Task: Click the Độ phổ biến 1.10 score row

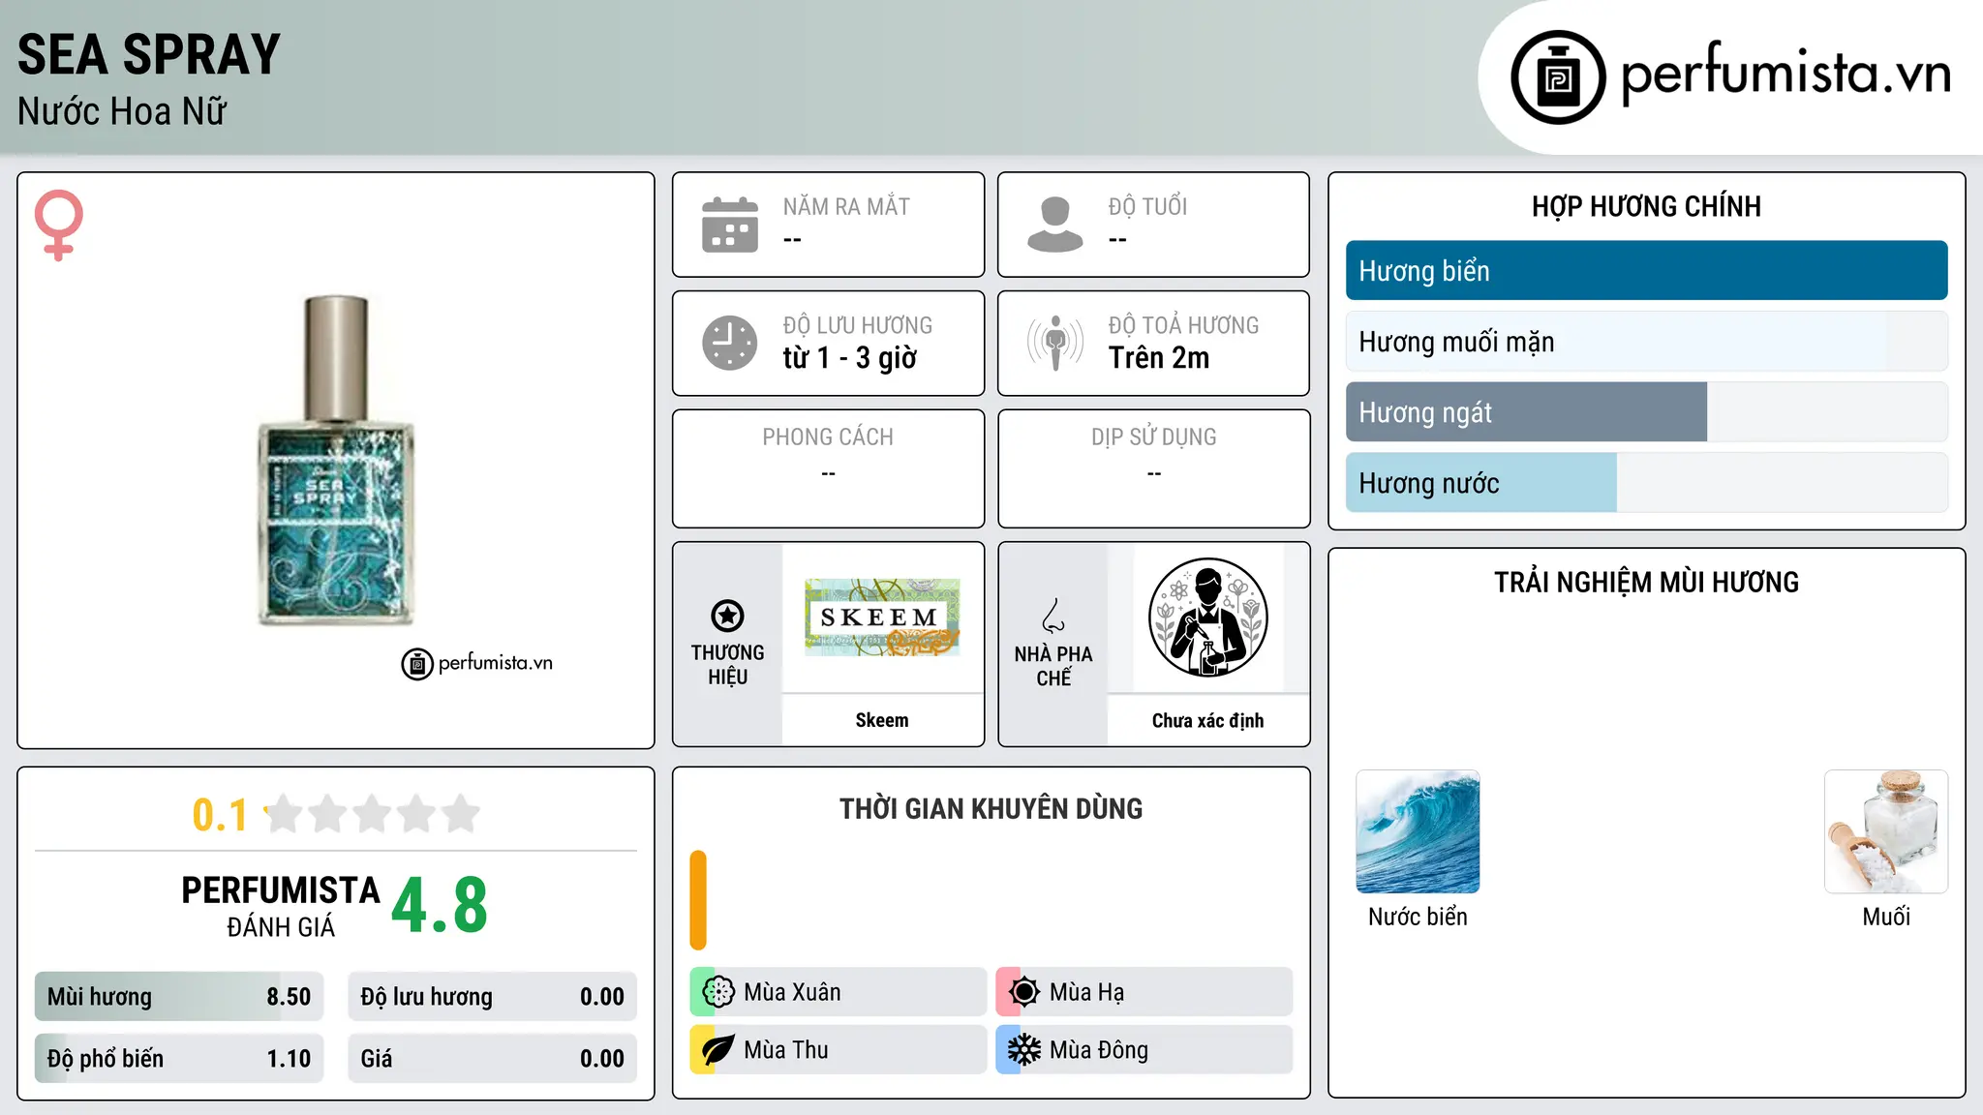Action: (x=179, y=1059)
